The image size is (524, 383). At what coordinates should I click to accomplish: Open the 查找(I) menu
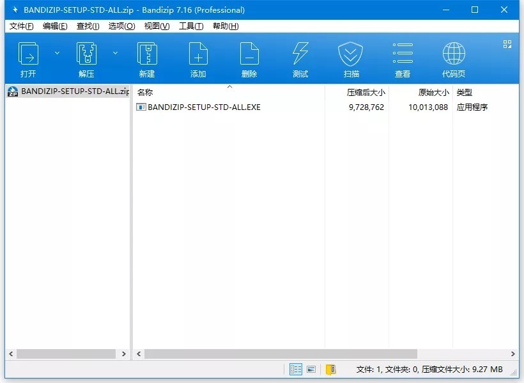click(88, 26)
